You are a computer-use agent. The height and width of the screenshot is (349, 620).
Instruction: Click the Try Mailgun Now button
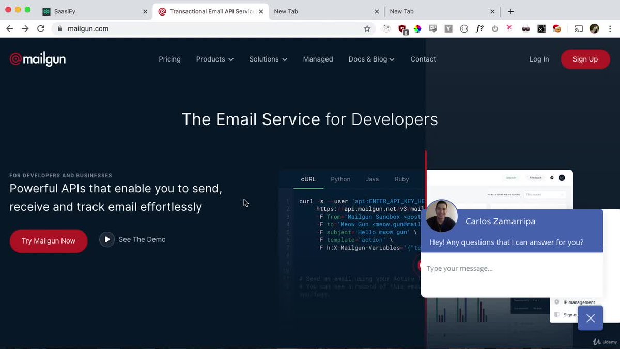49,241
